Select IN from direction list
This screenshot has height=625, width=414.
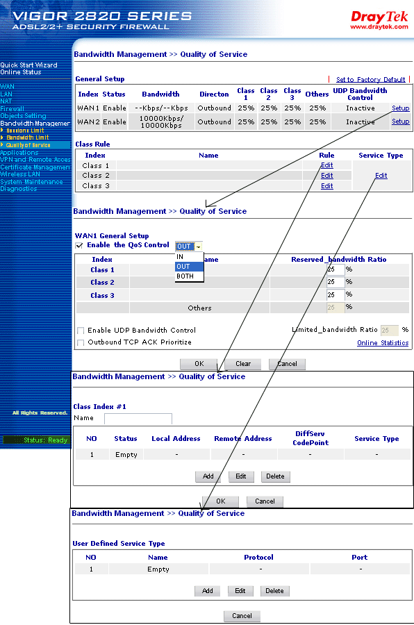(189, 257)
